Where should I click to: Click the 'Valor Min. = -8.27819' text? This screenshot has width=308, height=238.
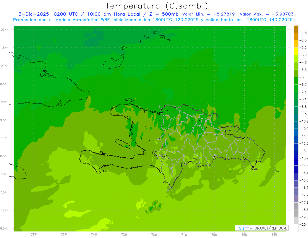tap(208, 14)
